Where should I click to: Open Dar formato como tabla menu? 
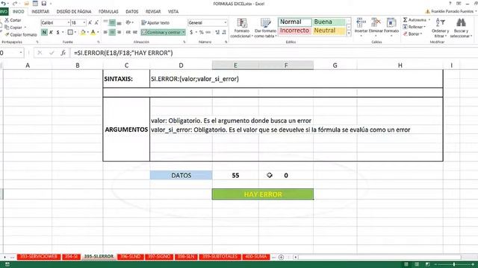pos(266,28)
